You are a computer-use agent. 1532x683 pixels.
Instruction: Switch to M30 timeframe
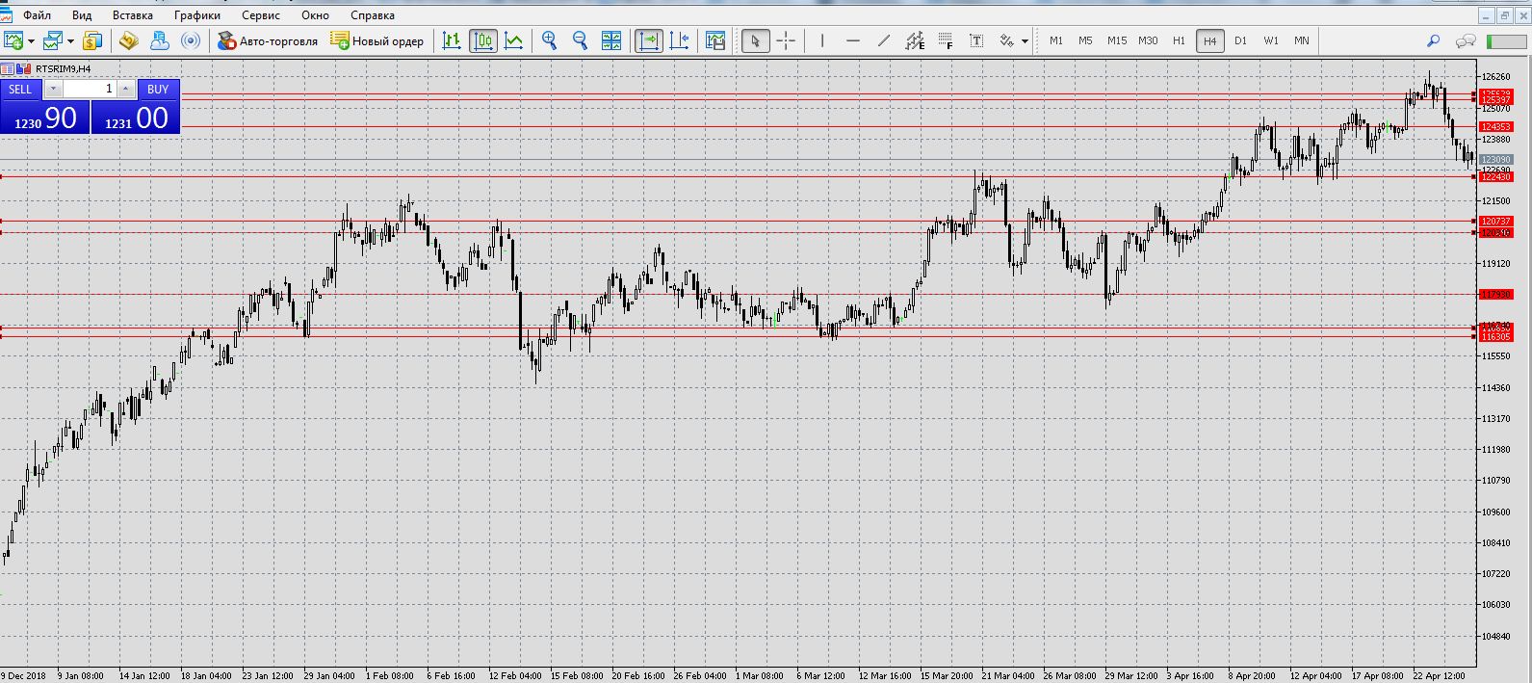(1148, 40)
